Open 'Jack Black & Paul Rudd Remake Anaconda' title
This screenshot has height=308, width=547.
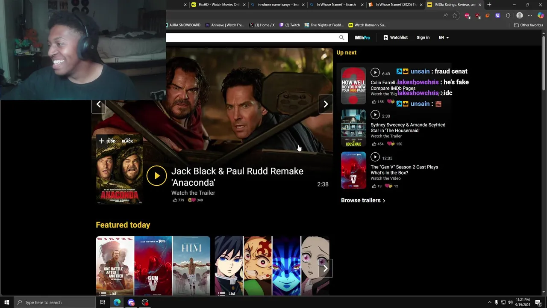pos(237,177)
